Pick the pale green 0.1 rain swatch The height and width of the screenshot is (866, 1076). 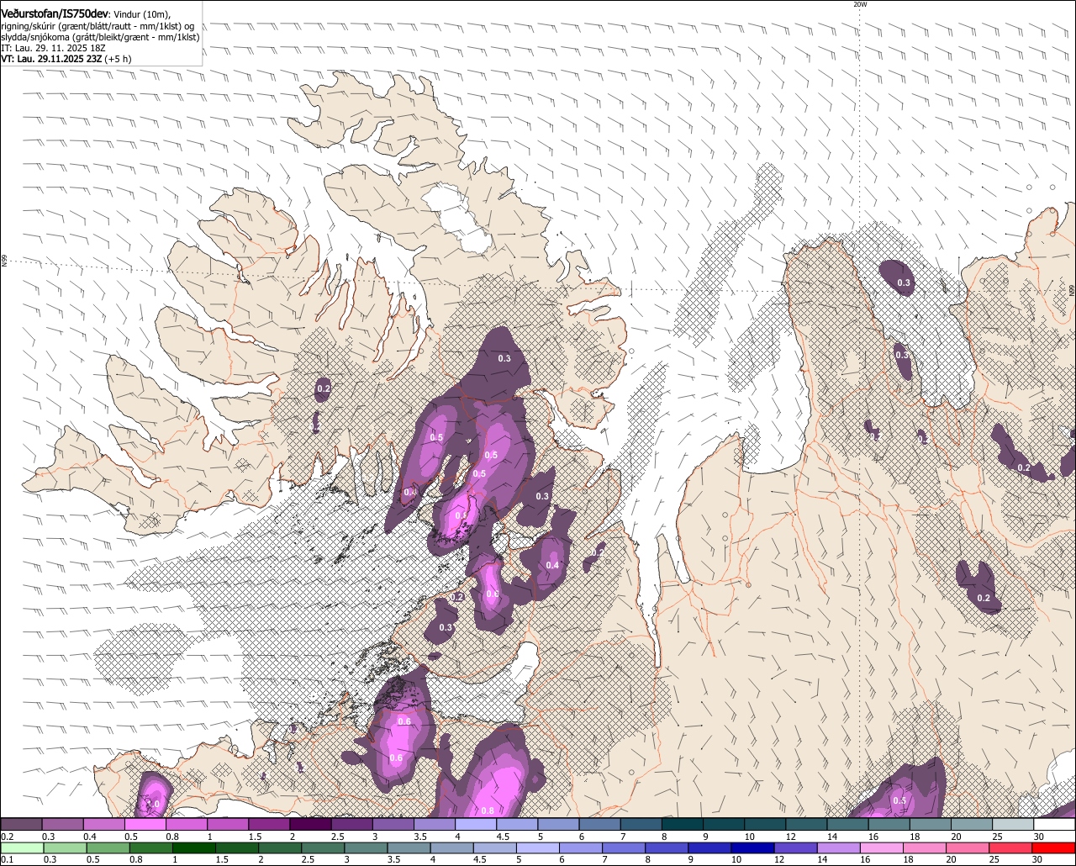coord(21,848)
